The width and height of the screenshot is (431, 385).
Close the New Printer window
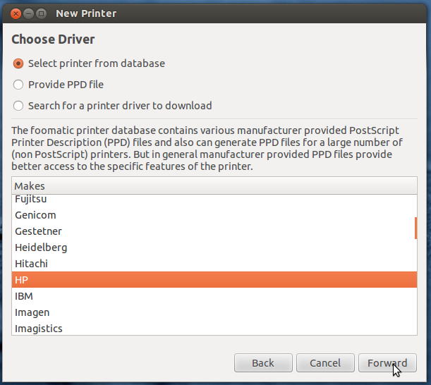(x=16, y=13)
